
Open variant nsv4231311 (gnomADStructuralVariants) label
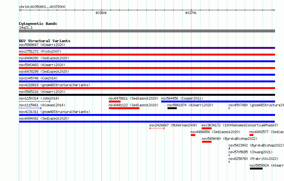pyautogui.click(x=55, y=112)
